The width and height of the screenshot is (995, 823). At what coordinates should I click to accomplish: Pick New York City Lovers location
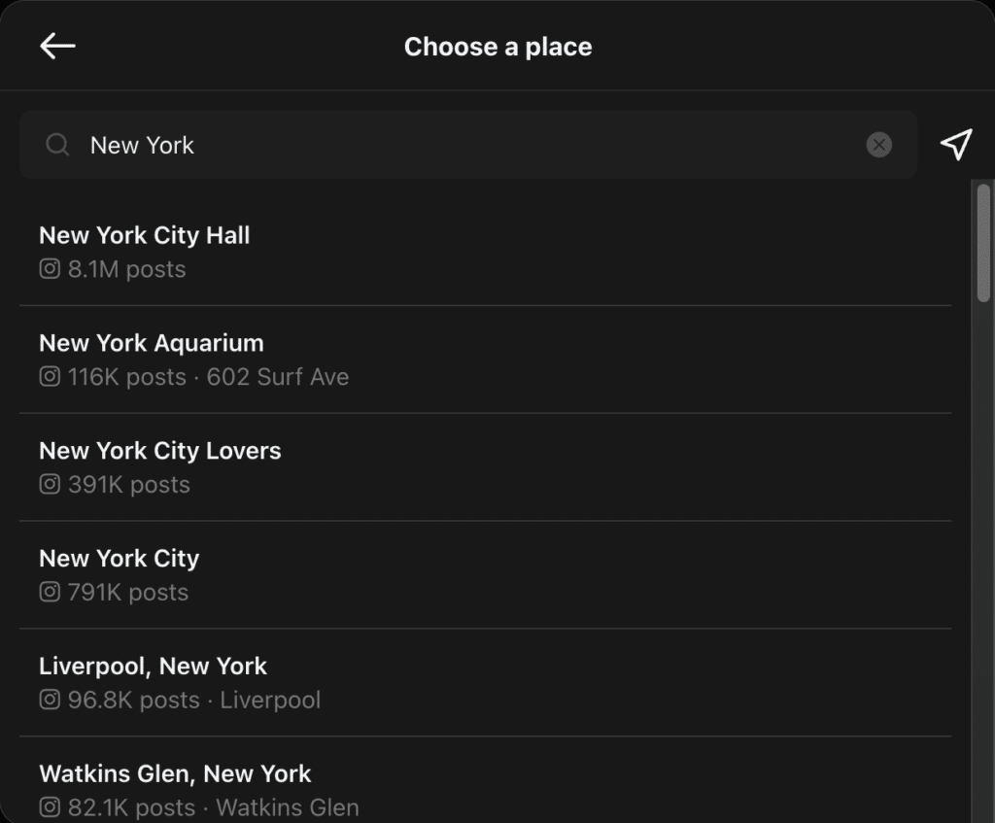click(486, 467)
